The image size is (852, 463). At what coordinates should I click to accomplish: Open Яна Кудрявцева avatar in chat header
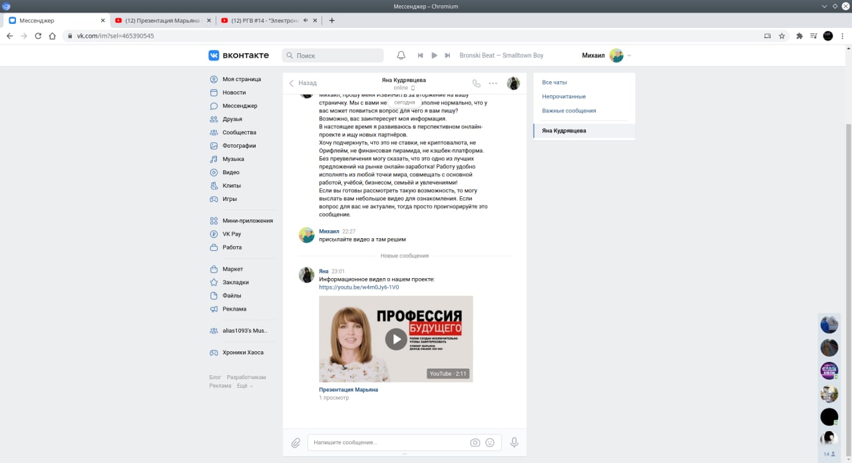(513, 83)
